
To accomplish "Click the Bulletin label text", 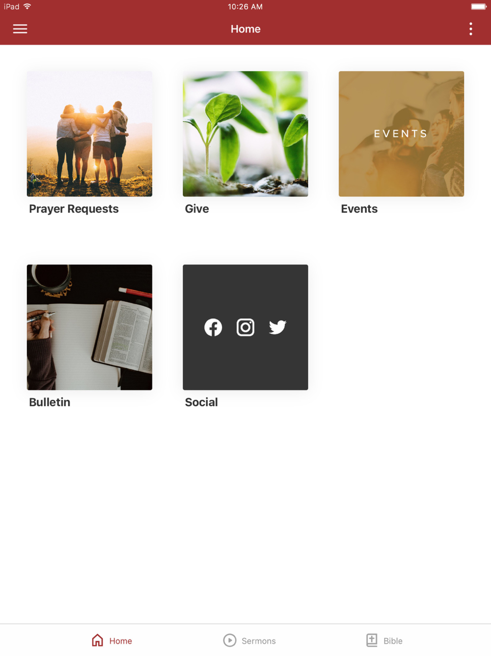I will [x=50, y=402].
